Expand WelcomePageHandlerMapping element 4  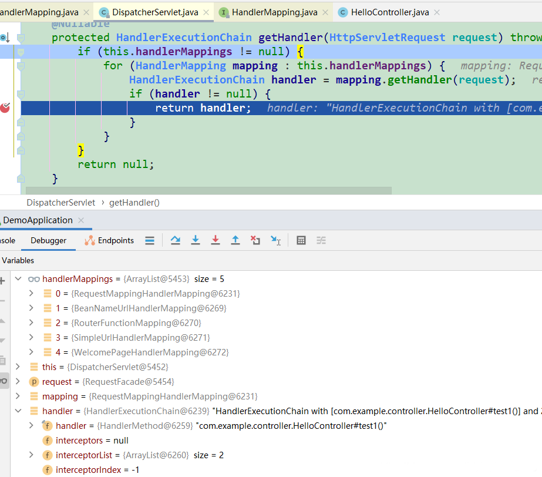coord(31,352)
